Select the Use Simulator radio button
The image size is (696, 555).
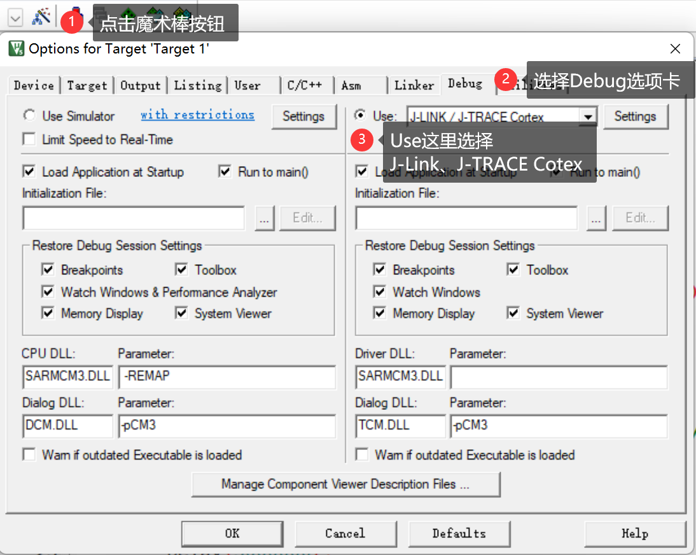[29, 116]
